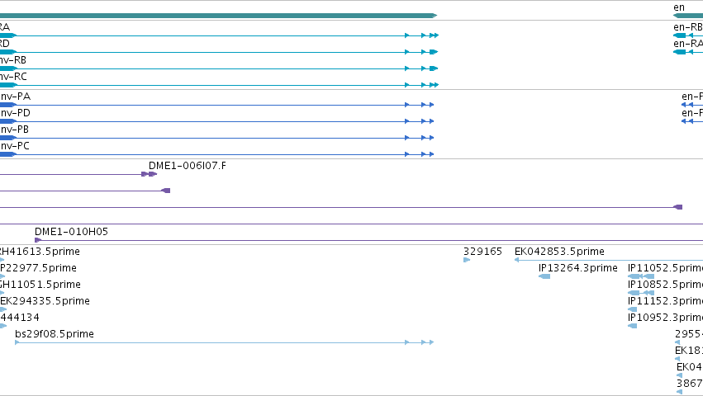Click the long teal inv gene bar
This screenshot has height=396, width=703.
(x=218, y=16)
